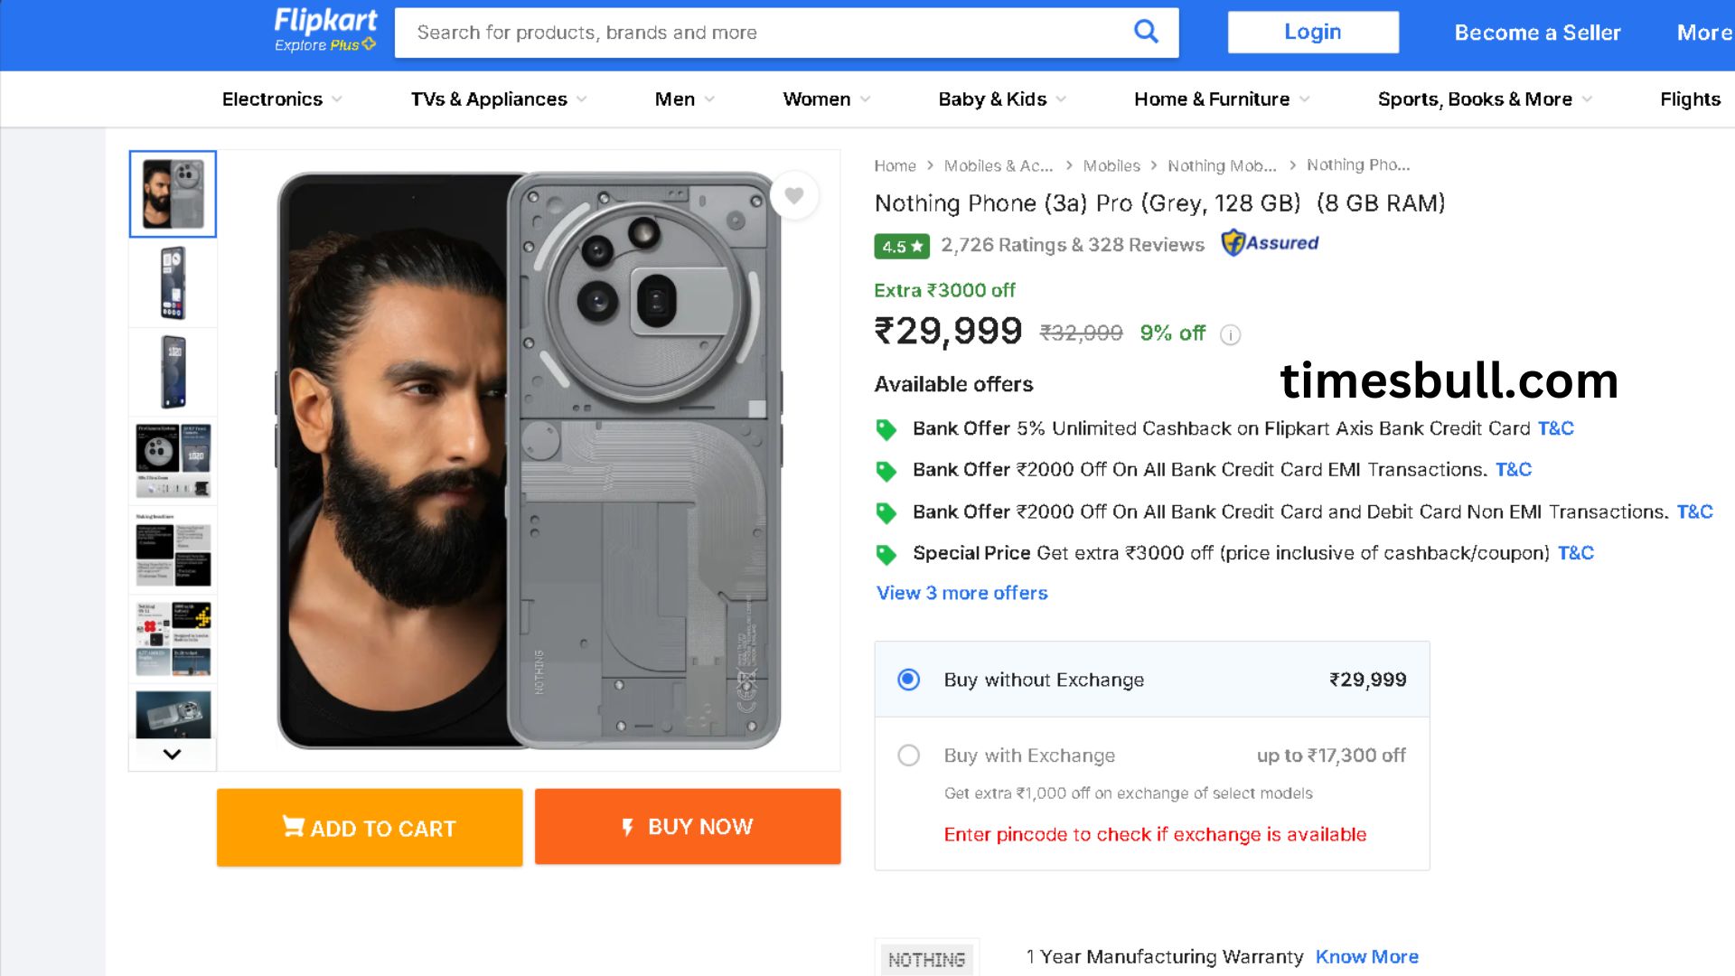
Task: Select the second phone thumbnail image
Action: (x=173, y=283)
